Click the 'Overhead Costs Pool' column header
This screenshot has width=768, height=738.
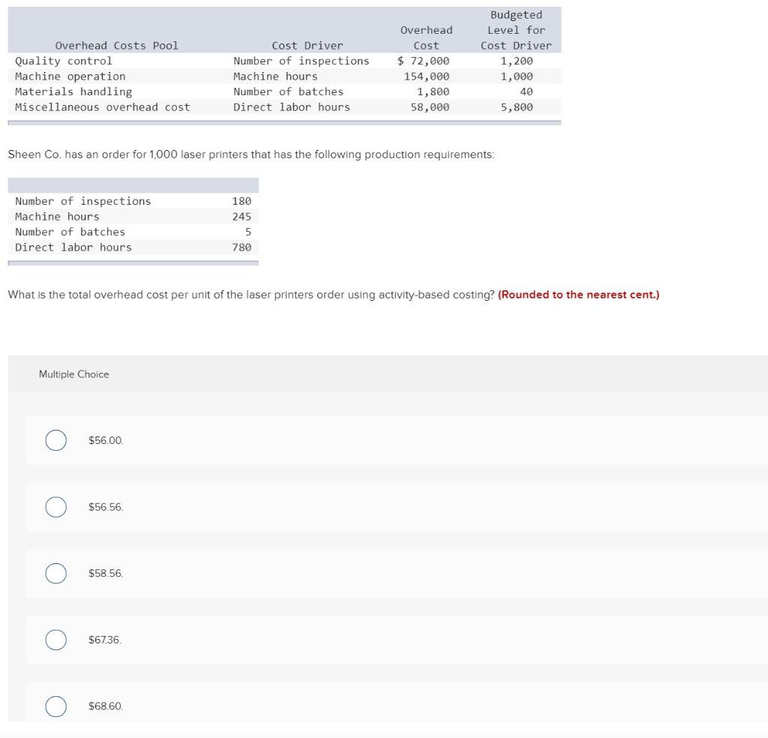click(x=116, y=46)
